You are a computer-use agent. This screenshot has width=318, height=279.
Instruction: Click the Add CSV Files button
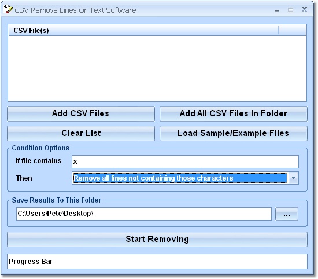pyautogui.click(x=81, y=113)
